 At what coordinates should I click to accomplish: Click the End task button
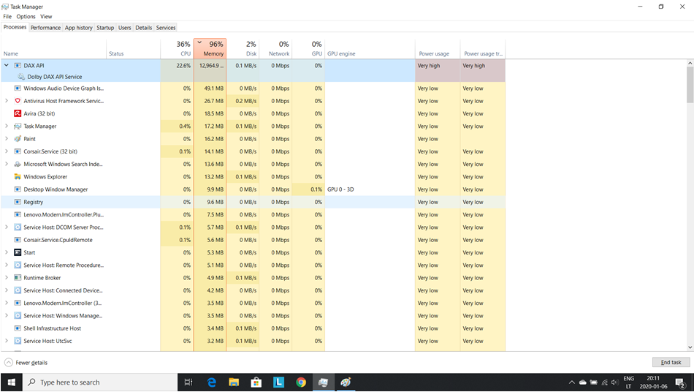pos(671,363)
